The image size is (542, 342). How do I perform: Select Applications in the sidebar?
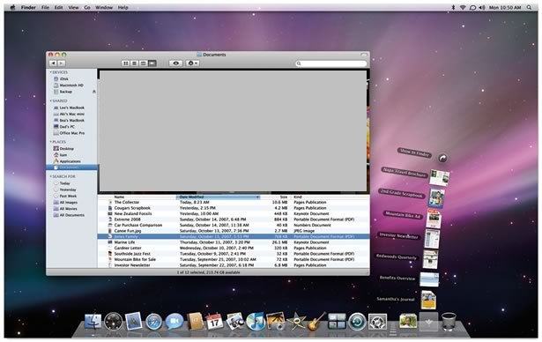coord(70,161)
